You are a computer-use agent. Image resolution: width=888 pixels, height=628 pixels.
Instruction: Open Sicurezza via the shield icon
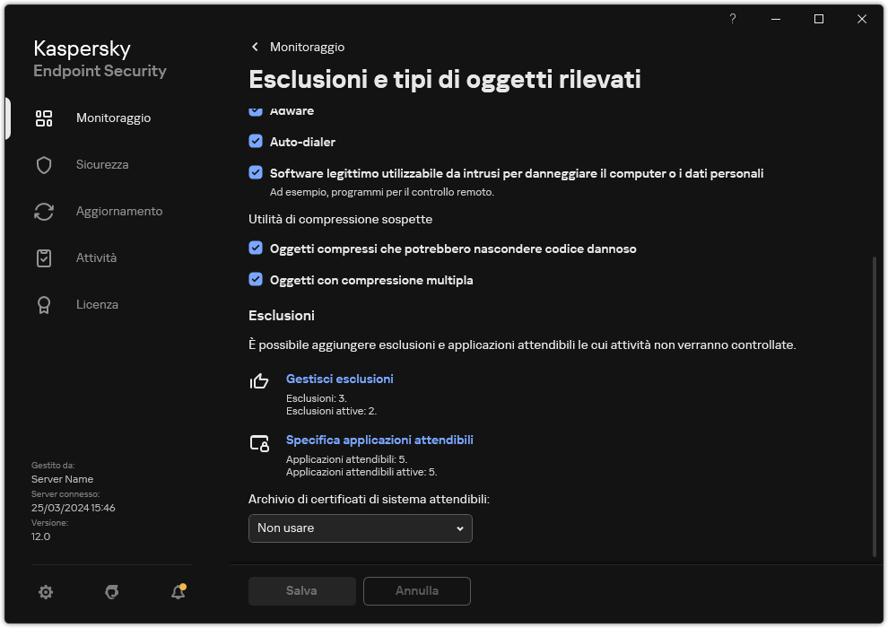tap(43, 164)
